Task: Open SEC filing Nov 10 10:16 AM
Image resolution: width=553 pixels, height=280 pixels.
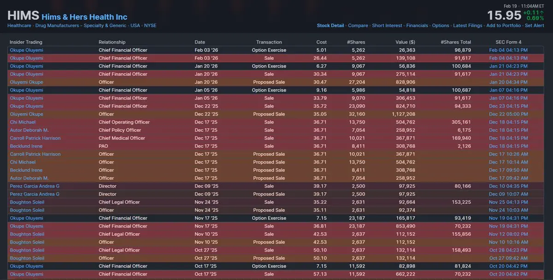Action: point(509,242)
